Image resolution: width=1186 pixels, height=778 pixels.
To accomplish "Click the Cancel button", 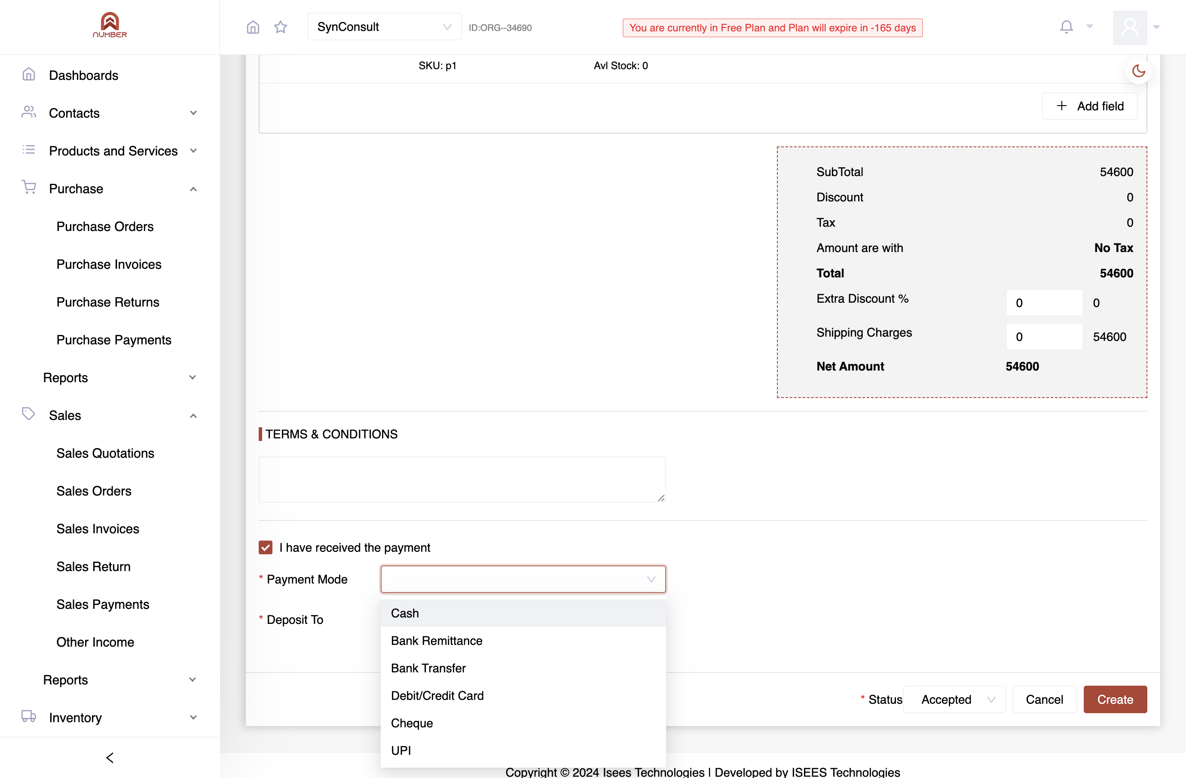I will tap(1044, 699).
